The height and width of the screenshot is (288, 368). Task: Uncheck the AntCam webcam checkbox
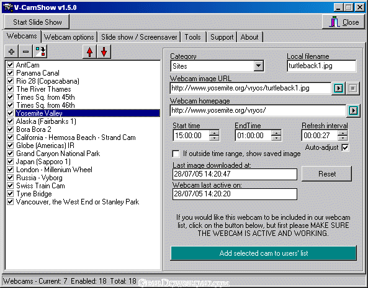point(10,64)
